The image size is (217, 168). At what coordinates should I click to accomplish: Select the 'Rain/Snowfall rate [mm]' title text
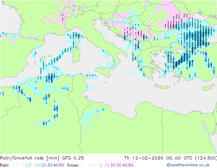[x=30, y=158]
